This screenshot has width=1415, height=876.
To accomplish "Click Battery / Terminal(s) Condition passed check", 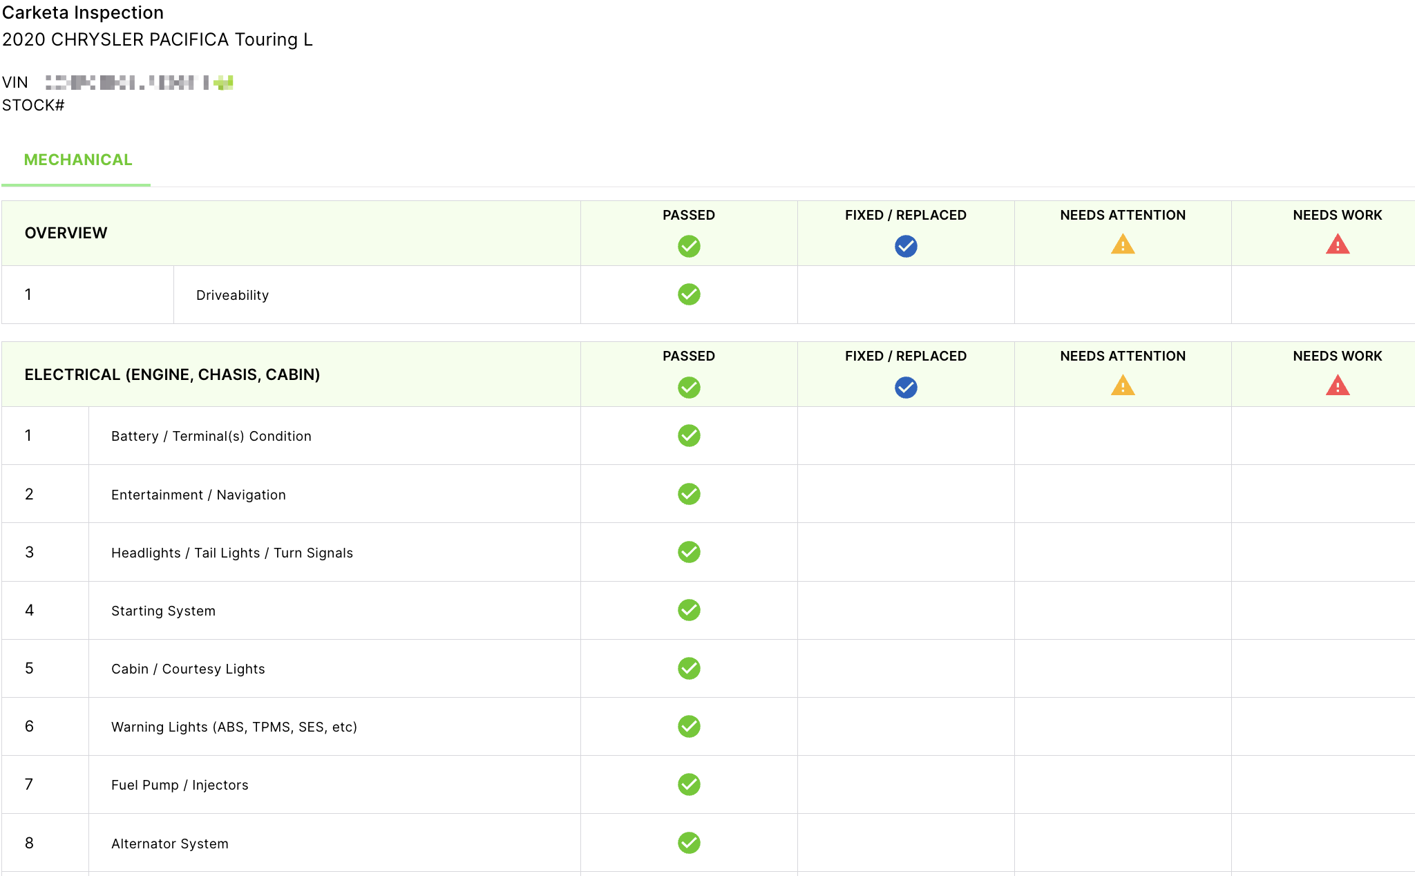I will (x=688, y=435).
